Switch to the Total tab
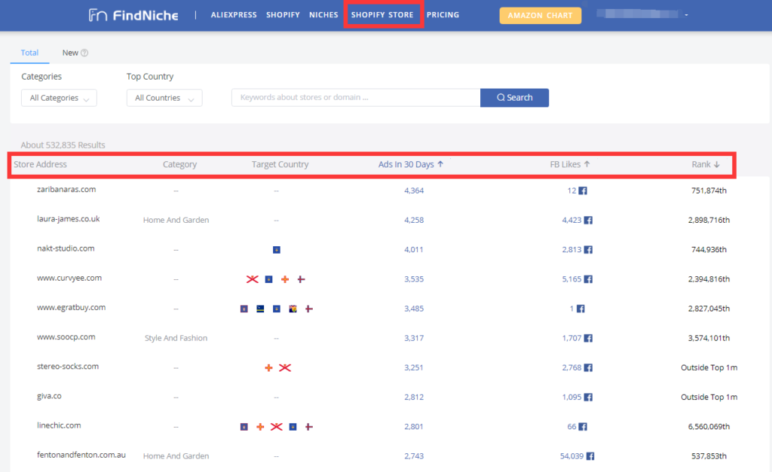Viewport: 772px width, 472px height. click(x=29, y=53)
